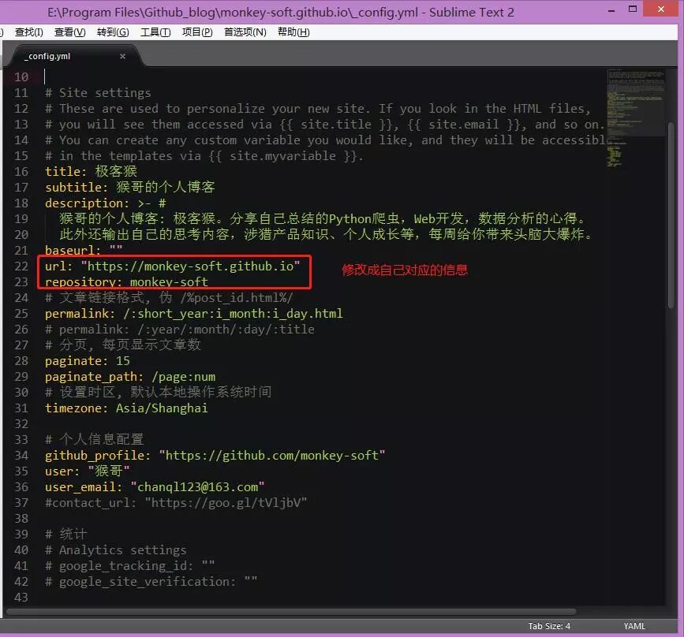Close the Sublime Text window
Screen dimensions: 684x637
pyautogui.click(x=661, y=9)
